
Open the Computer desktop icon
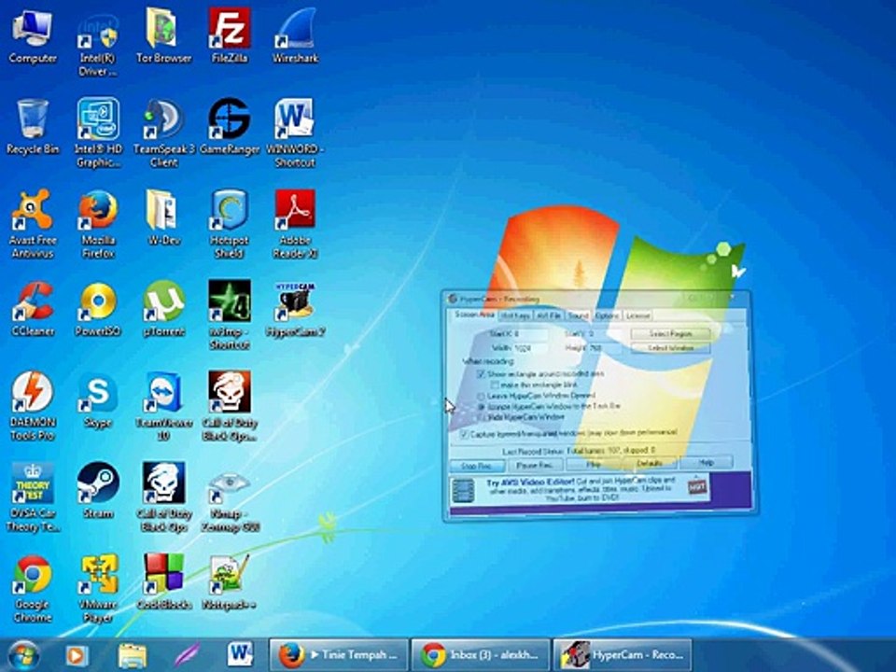(x=33, y=35)
